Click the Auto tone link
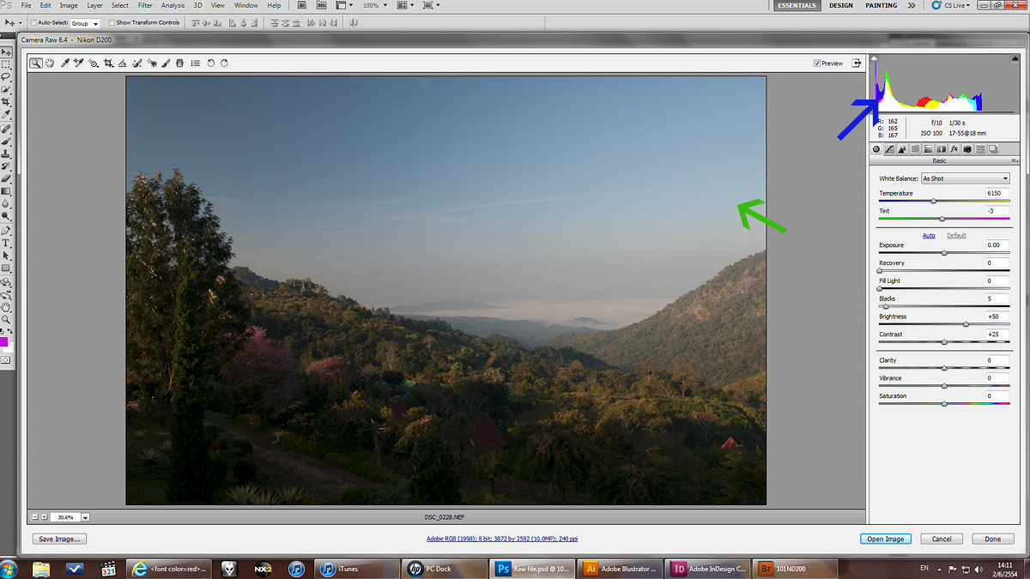 (x=929, y=235)
